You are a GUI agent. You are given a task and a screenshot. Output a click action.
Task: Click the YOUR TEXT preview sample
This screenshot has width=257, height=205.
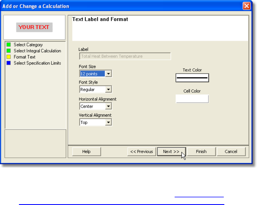34,27
